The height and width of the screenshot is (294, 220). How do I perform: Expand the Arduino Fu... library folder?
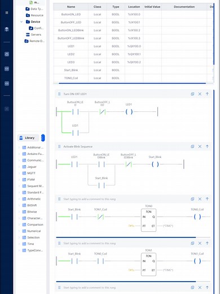(19, 154)
